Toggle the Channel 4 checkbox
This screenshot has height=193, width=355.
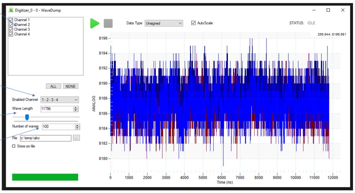(11, 34)
